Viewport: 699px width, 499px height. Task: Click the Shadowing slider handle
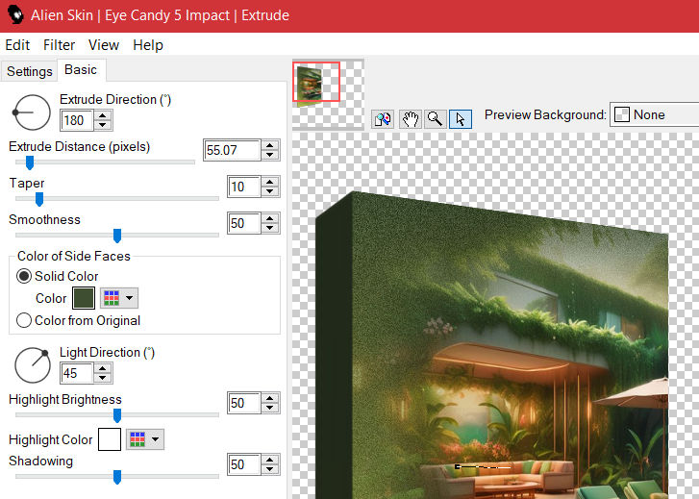tap(117, 477)
